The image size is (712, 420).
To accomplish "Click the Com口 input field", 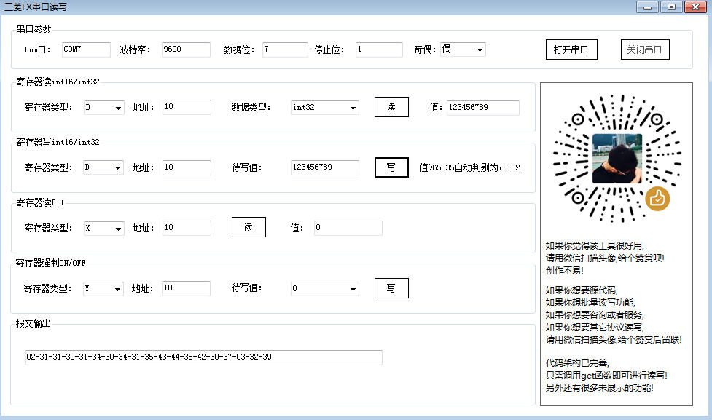I will tap(85, 49).
